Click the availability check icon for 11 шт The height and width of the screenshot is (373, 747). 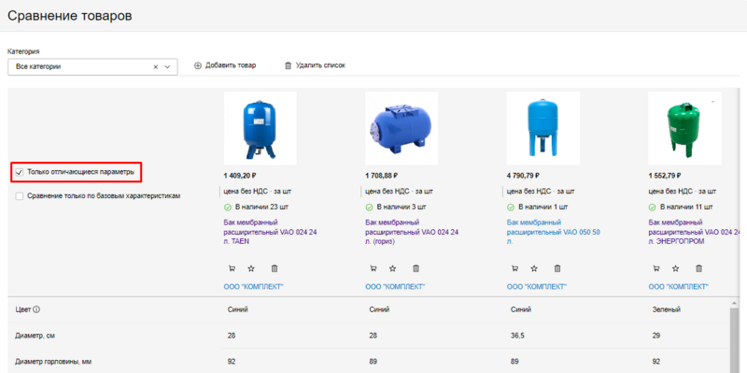652,208
